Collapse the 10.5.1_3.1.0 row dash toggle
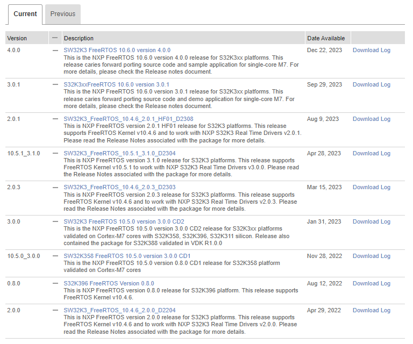Viewport: 413px width, 344px height. click(x=55, y=153)
